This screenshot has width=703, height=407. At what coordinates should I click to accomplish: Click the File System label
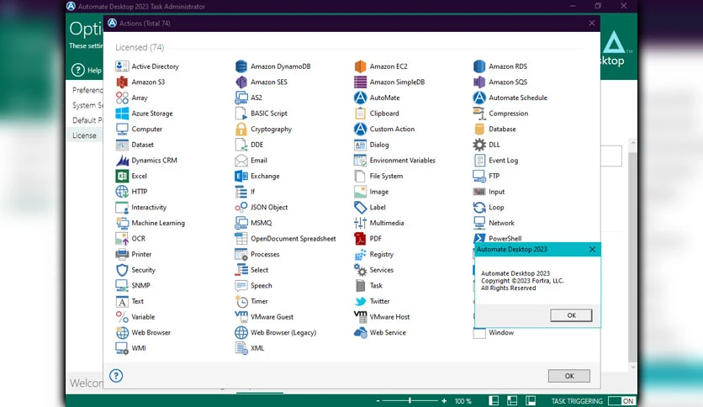point(386,176)
